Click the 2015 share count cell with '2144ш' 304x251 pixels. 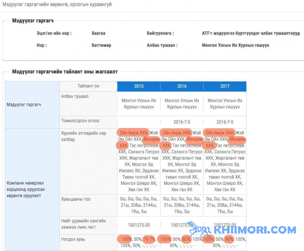click(139, 205)
